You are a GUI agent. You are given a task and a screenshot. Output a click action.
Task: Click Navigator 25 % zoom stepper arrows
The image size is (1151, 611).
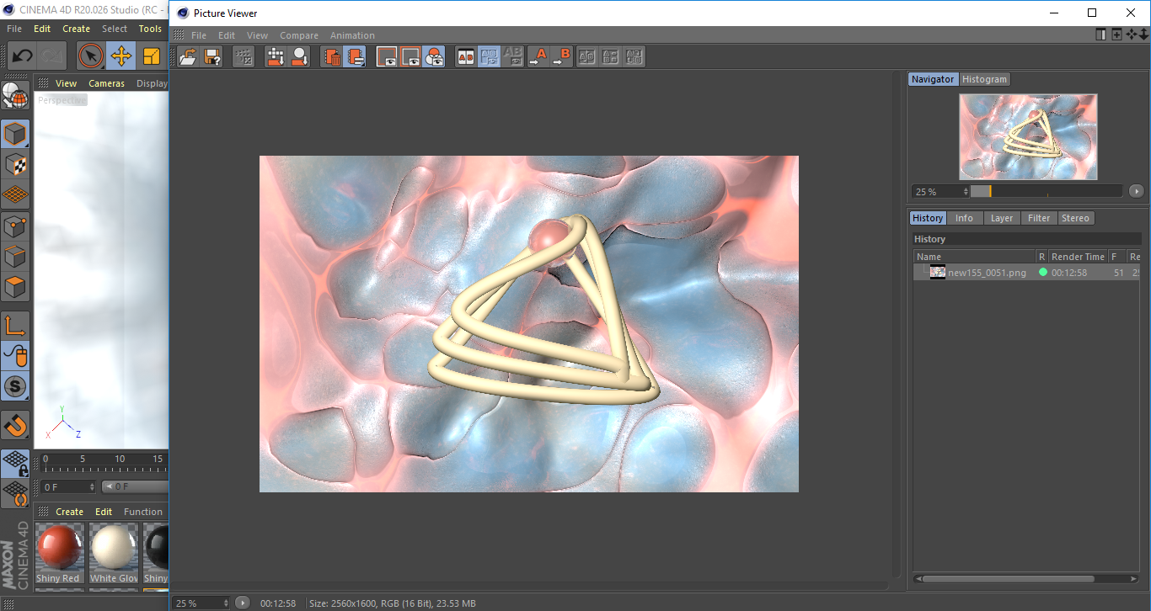click(x=966, y=192)
